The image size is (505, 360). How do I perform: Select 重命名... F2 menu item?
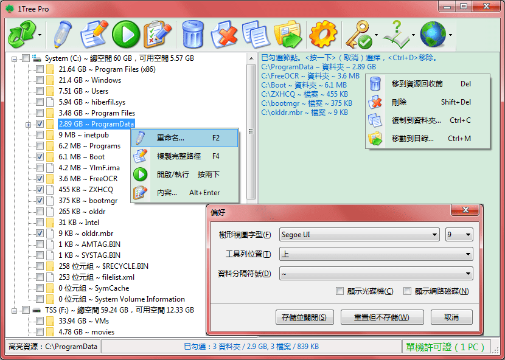pyautogui.click(x=184, y=138)
